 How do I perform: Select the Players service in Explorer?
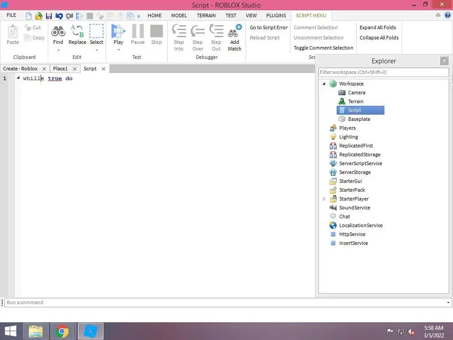[342, 128]
